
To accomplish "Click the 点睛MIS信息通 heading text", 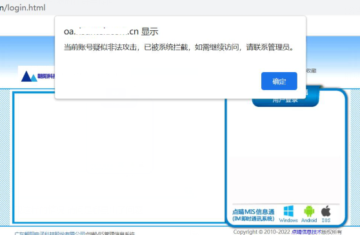I will click(254, 212).
